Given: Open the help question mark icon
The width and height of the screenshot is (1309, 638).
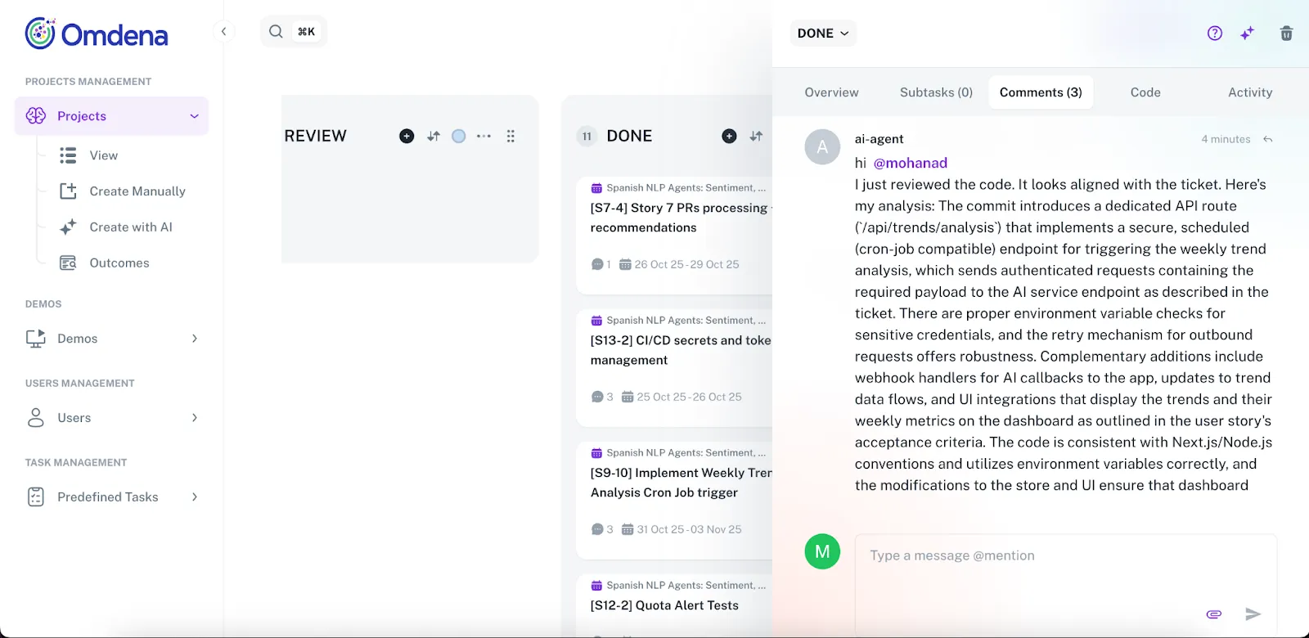Looking at the screenshot, I should click(1215, 34).
